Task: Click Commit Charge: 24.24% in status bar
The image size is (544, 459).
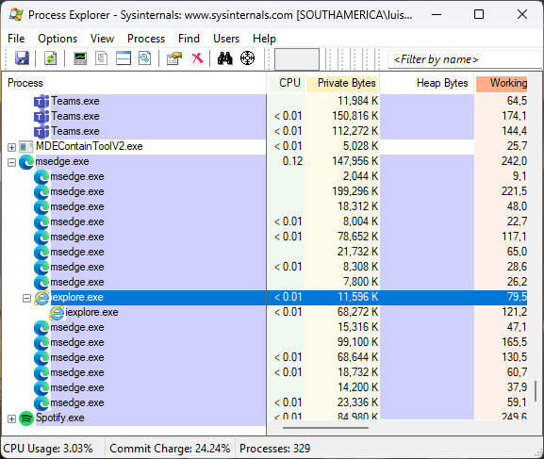Action: pyautogui.click(x=170, y=449)
